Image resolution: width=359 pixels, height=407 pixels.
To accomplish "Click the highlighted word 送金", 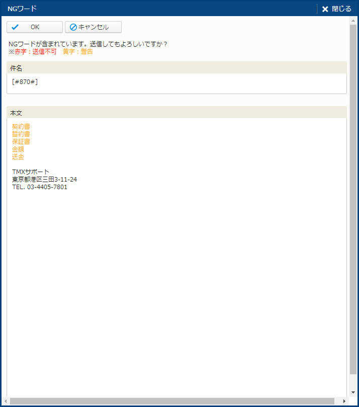I will 18,157.
